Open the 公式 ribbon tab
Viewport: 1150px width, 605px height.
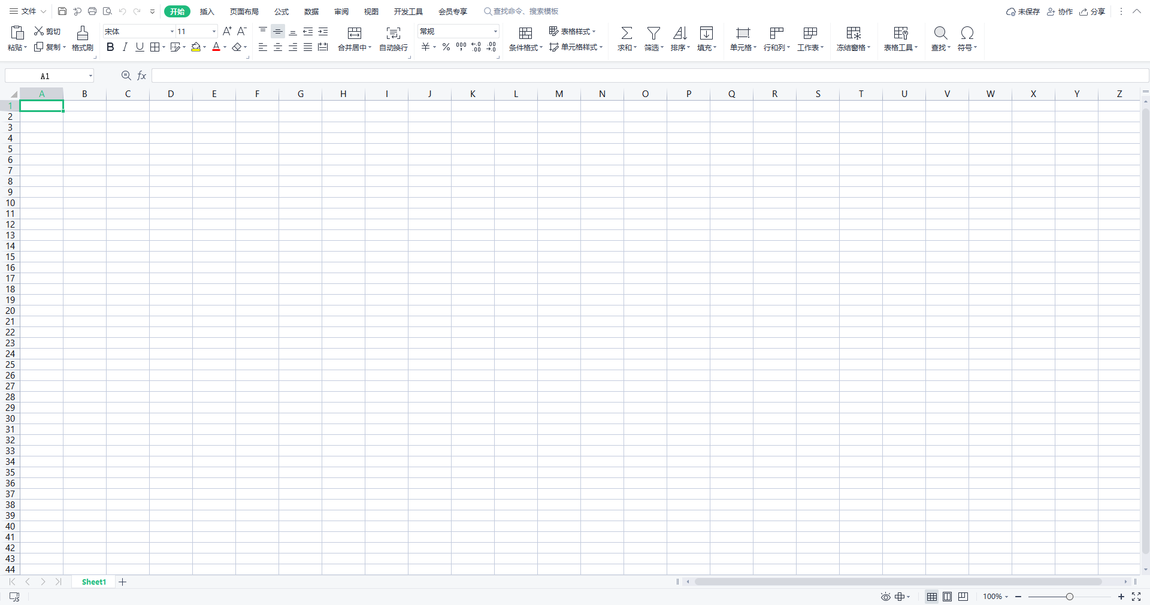[x=282, y=11]
